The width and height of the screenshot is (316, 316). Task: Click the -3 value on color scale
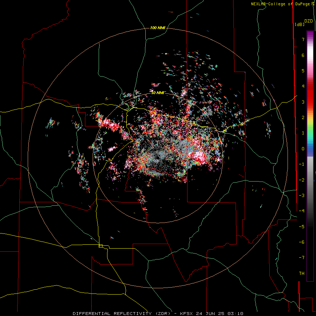tap(302, 196)
